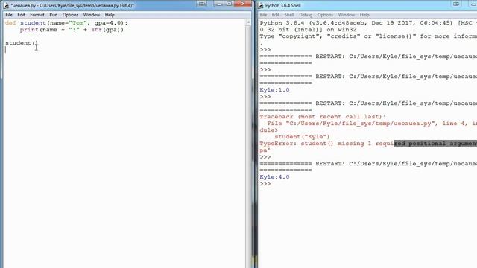Click "Tom" default value in the editor
Screen dimensions: 477x268
(78, 23)
